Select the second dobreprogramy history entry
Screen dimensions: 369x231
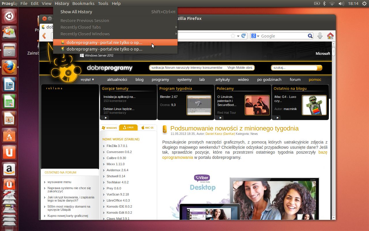coord(115,49)
